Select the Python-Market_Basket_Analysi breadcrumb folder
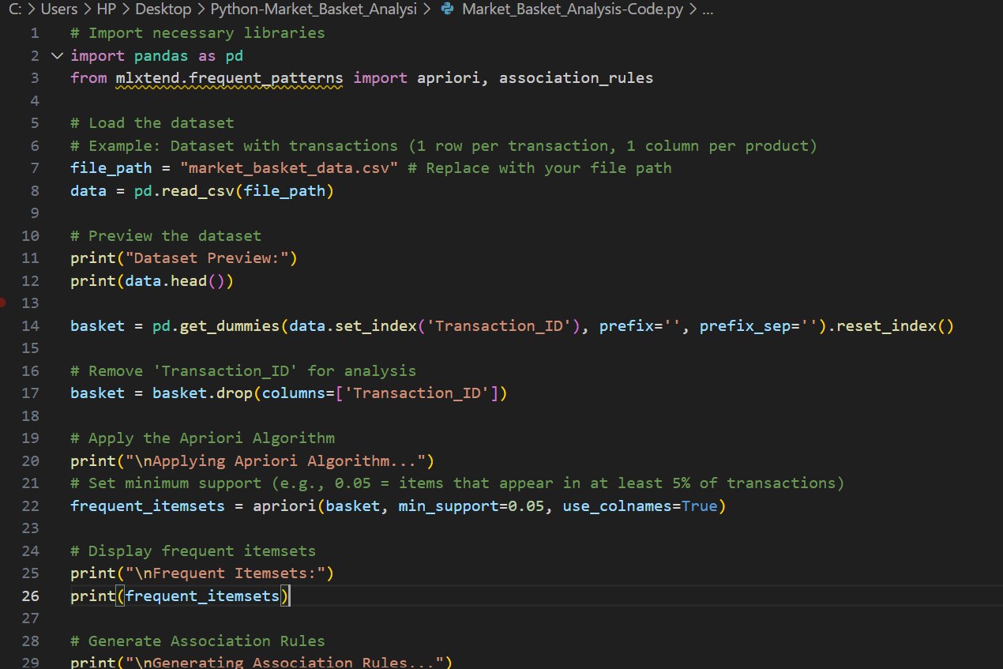Screen dimensions: 1003x669 tap(313, 9)
